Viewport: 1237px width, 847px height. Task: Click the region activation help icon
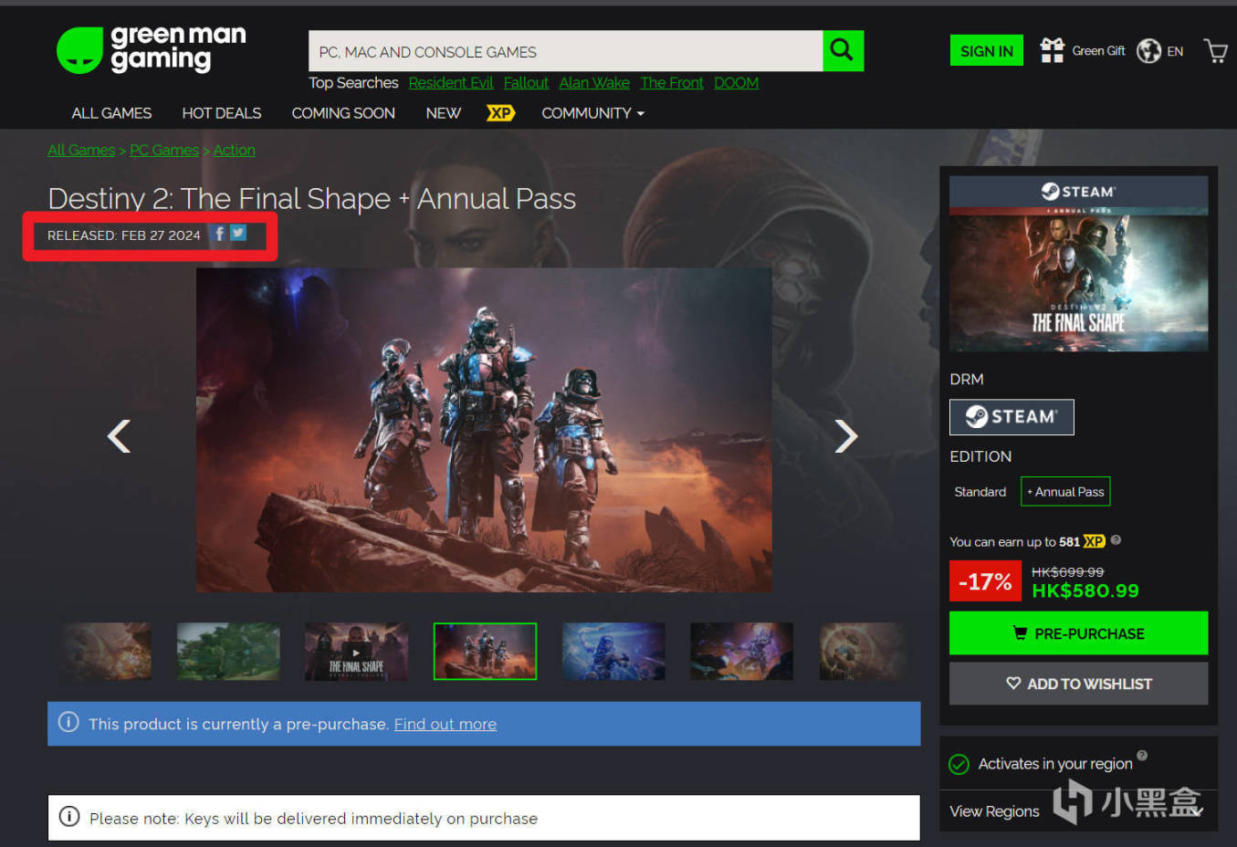click(1142, 756)
